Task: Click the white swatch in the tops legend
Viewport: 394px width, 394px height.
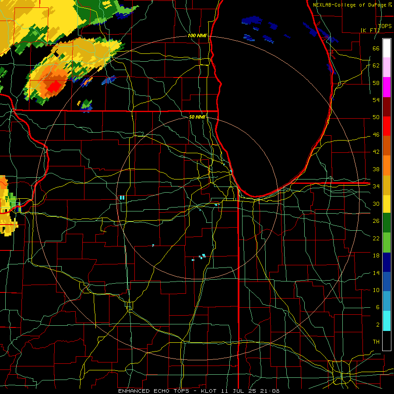Action: coord(387,48)
